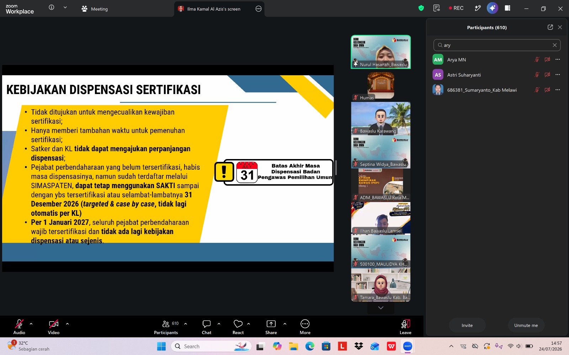Click the REC recording indicator
569x355 pixels.
pyautogui.click(x=456, y=8)
